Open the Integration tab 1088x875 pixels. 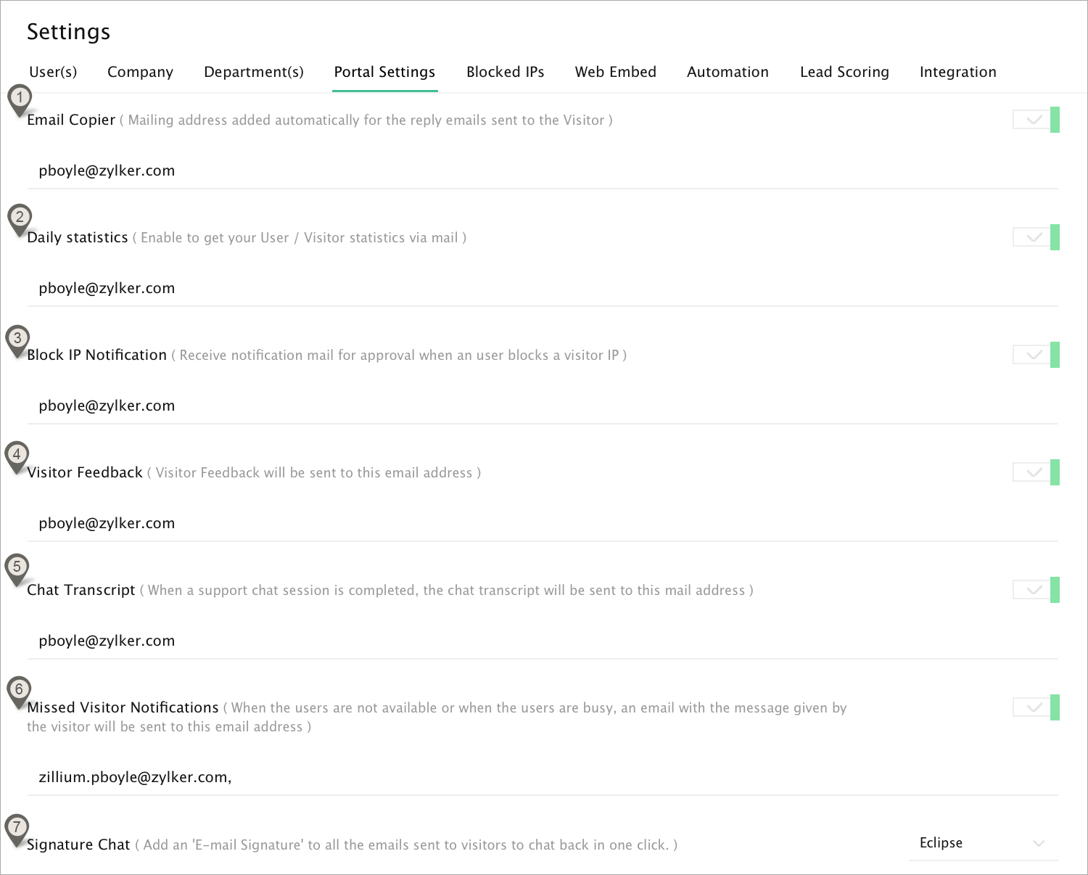click(x=957, y=72)
